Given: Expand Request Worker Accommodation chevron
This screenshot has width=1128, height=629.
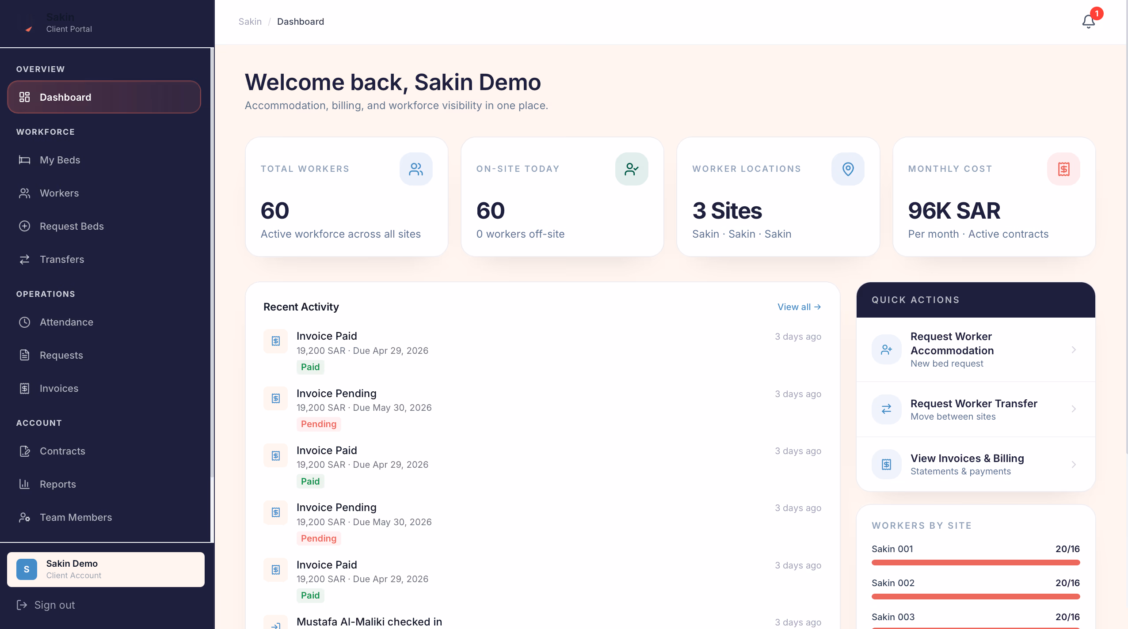Looking at the screenshot, I should point(1074,349).
